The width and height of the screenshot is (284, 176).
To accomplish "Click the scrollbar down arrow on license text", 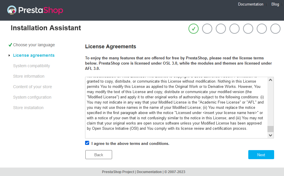I will pos(270,135).
